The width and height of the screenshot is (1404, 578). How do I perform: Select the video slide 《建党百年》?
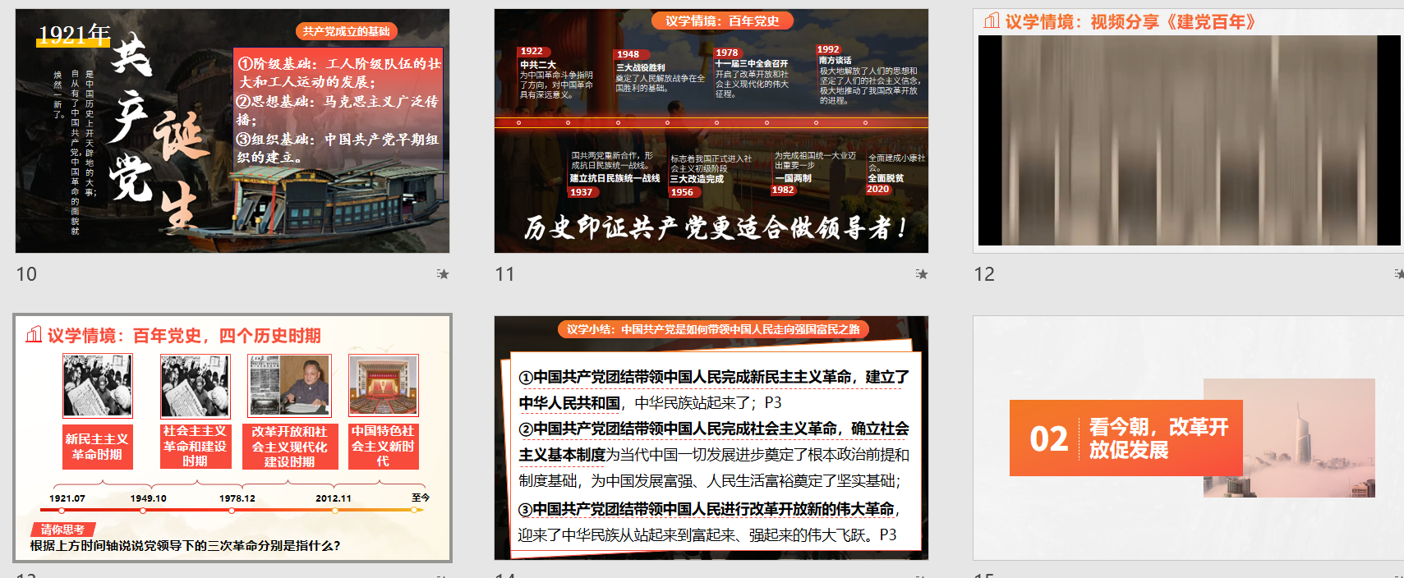tap(1188, 131)
